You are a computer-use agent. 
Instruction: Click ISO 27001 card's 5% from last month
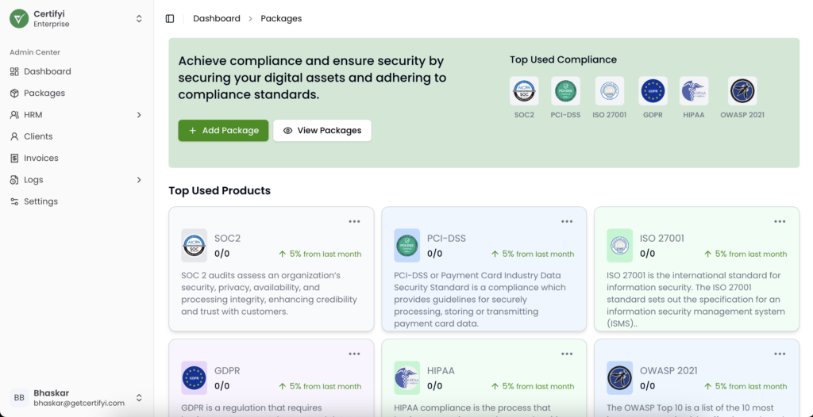(746, 254)
